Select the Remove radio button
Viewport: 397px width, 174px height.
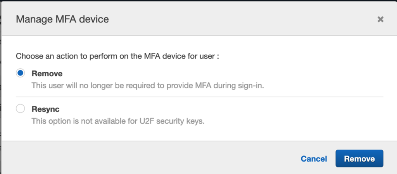pos(21,73)
